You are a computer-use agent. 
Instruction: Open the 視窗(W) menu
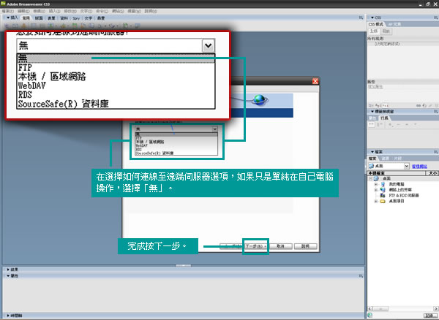[x=134, y=11]
